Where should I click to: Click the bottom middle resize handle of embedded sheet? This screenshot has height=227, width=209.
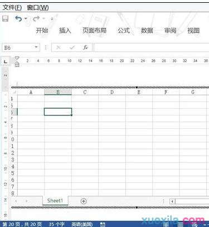[x=137, y=207]
